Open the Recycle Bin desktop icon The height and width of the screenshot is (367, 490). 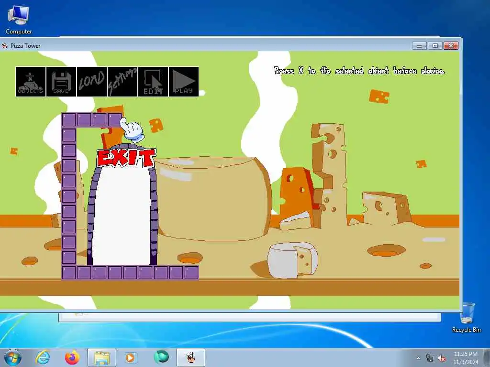click(467, 318)
